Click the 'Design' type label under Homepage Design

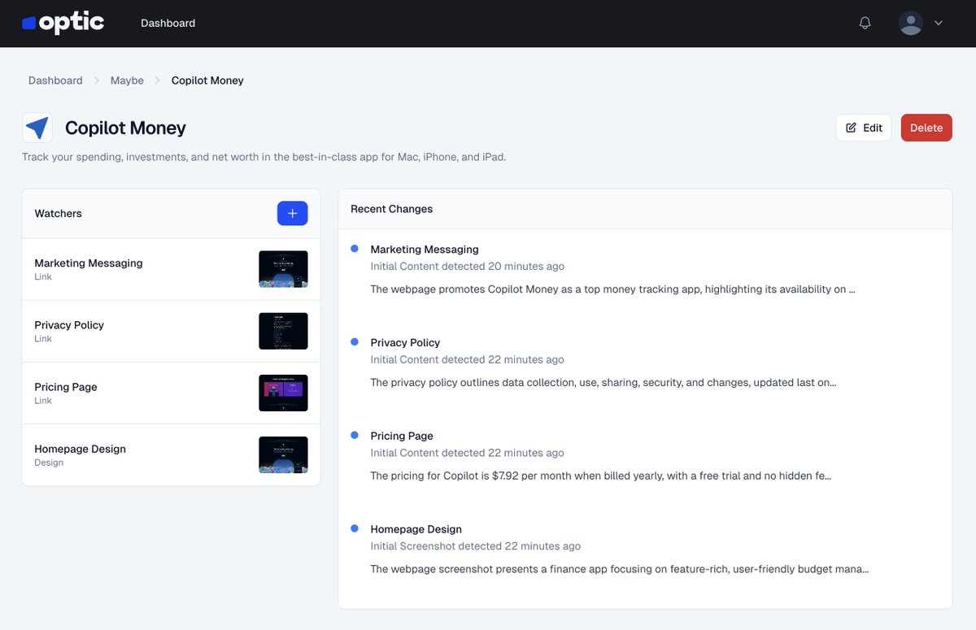[49, 463]
